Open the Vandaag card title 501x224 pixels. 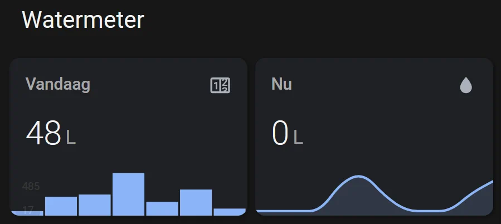pos(58,84)
